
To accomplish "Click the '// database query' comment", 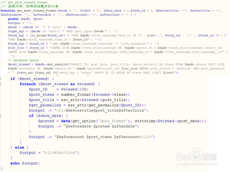I will [23, 60].
